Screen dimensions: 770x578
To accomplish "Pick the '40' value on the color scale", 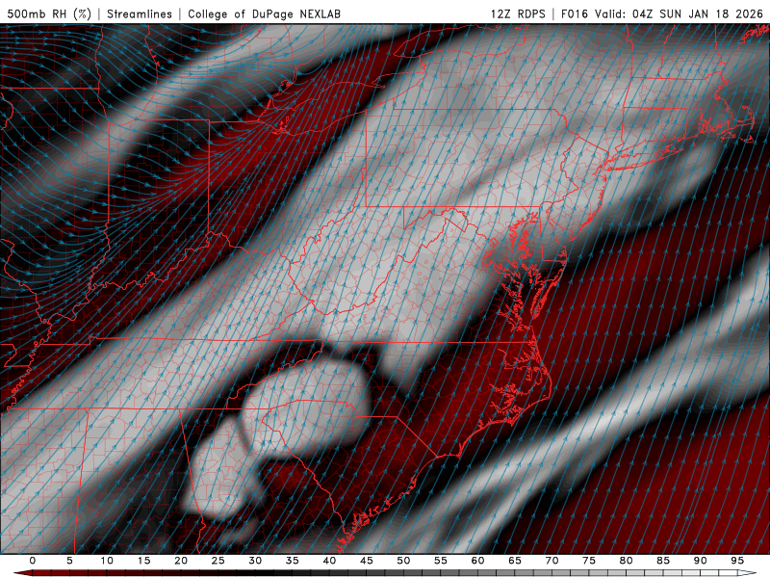I will [329, 561].
